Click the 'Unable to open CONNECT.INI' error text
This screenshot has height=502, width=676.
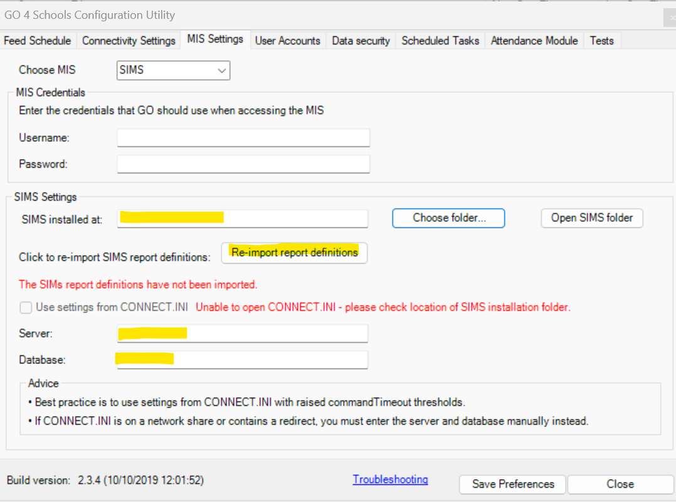(383, 307)
